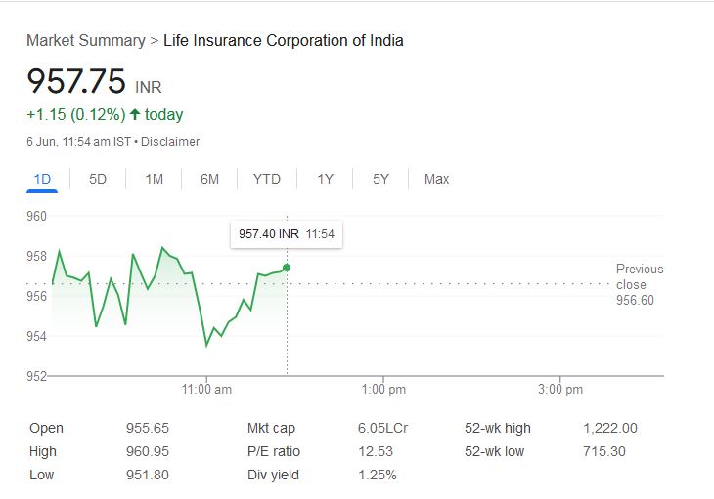Select the 5Y time range tab
The height and width of the screenshot is (499, 714).
coord(381,179)
